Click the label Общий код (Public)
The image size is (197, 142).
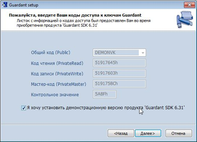point(51,53)
